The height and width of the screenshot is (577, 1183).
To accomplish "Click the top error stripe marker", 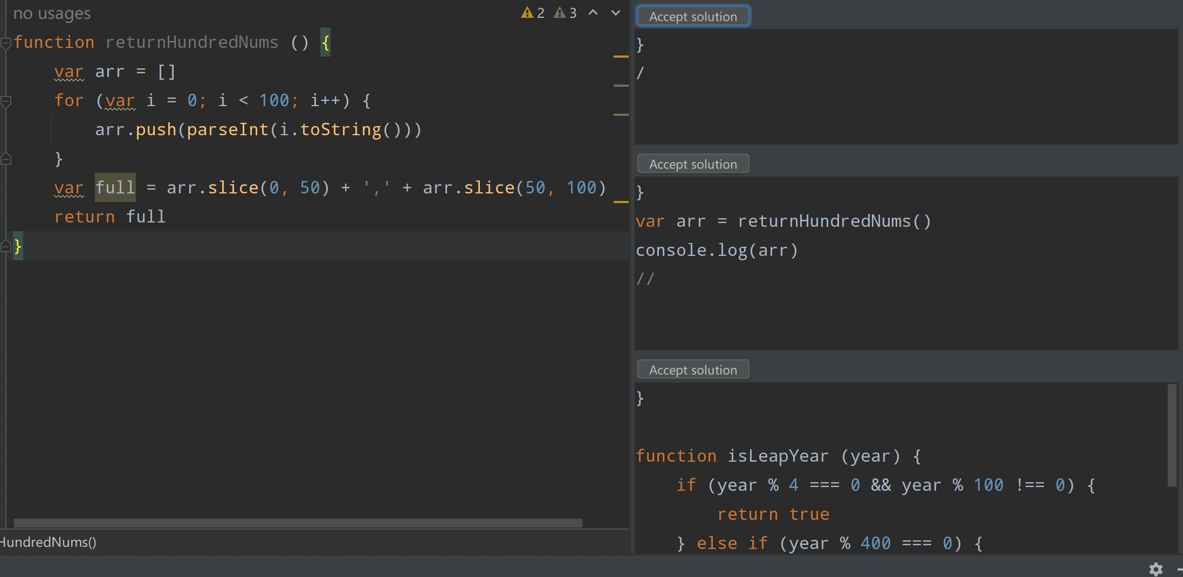I will [x=621, y=56].
